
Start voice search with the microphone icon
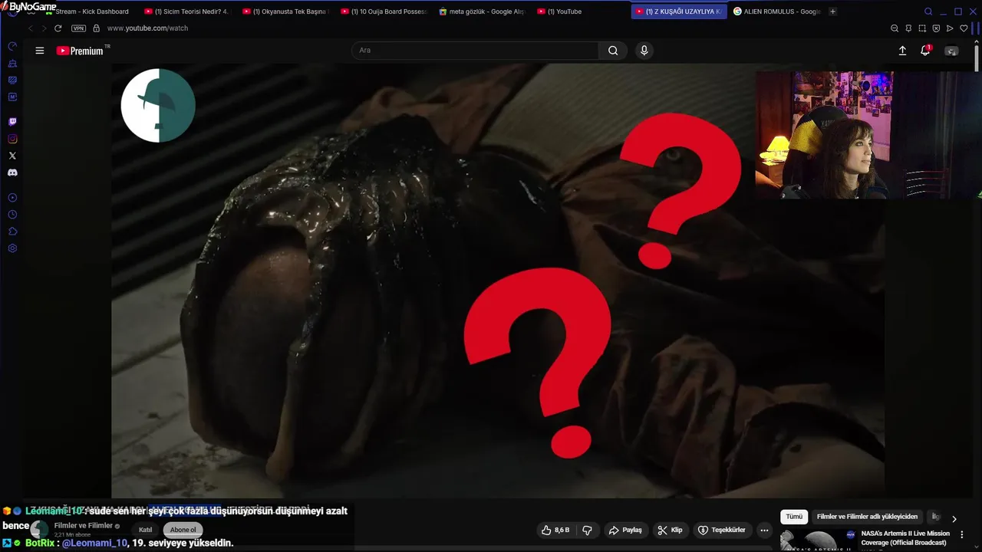coord(644,51)
